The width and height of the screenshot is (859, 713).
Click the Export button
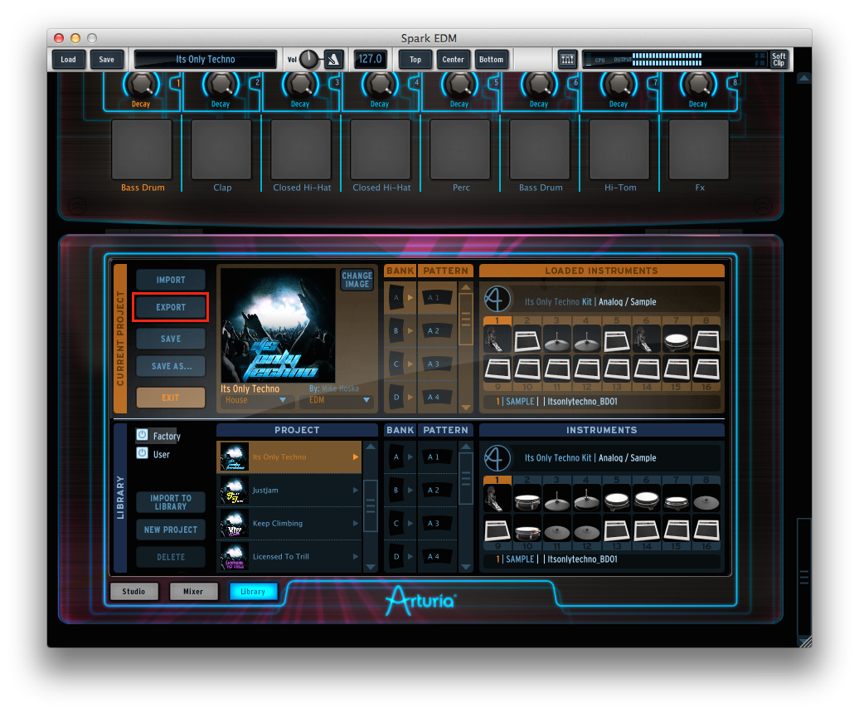click(171, 307)
